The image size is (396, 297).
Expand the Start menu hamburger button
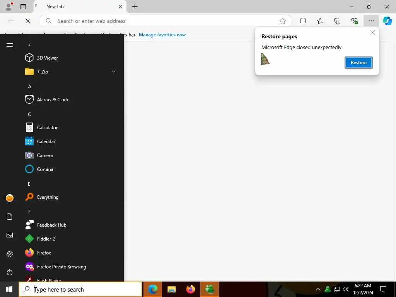tap(10, 45)
